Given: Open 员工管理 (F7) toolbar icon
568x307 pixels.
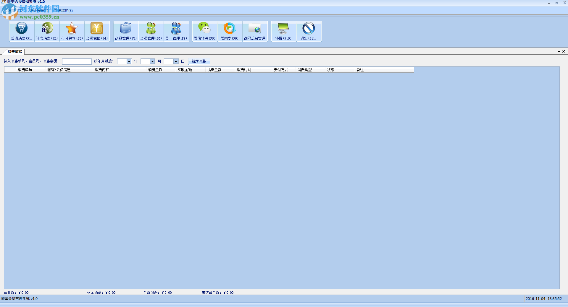Looking at the screenshot, I should tap(176, 31).
